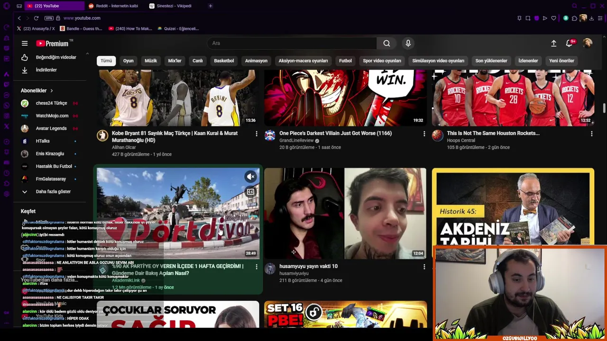This screenshot has height=341, width=607.
Task: Click the pinboard pin icon in the address bar
Action: click(519, 18)
